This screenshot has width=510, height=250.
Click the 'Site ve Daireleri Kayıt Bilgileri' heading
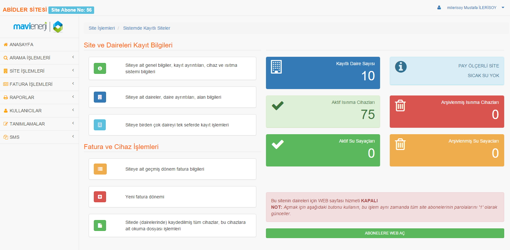tap(128, 45)
